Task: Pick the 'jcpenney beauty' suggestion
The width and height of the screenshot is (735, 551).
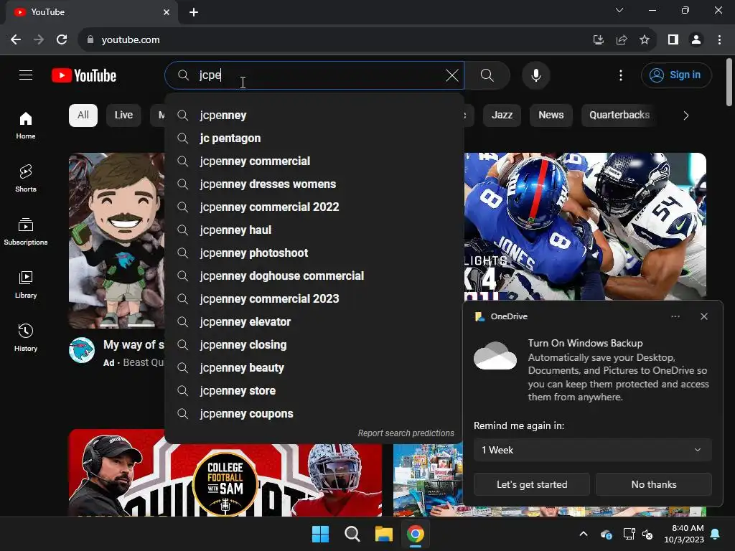Action: click(x=314, y=368)
